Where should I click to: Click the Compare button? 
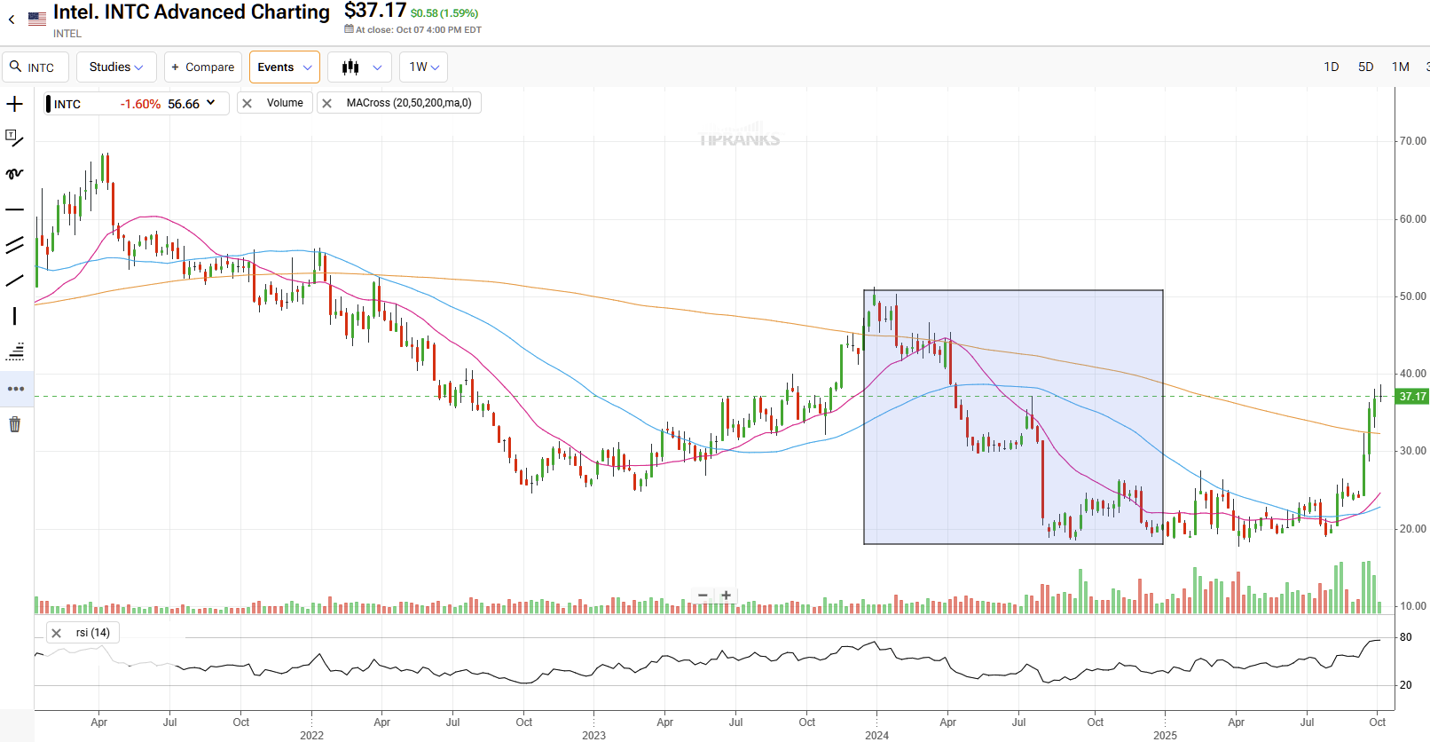pos(202,67)
